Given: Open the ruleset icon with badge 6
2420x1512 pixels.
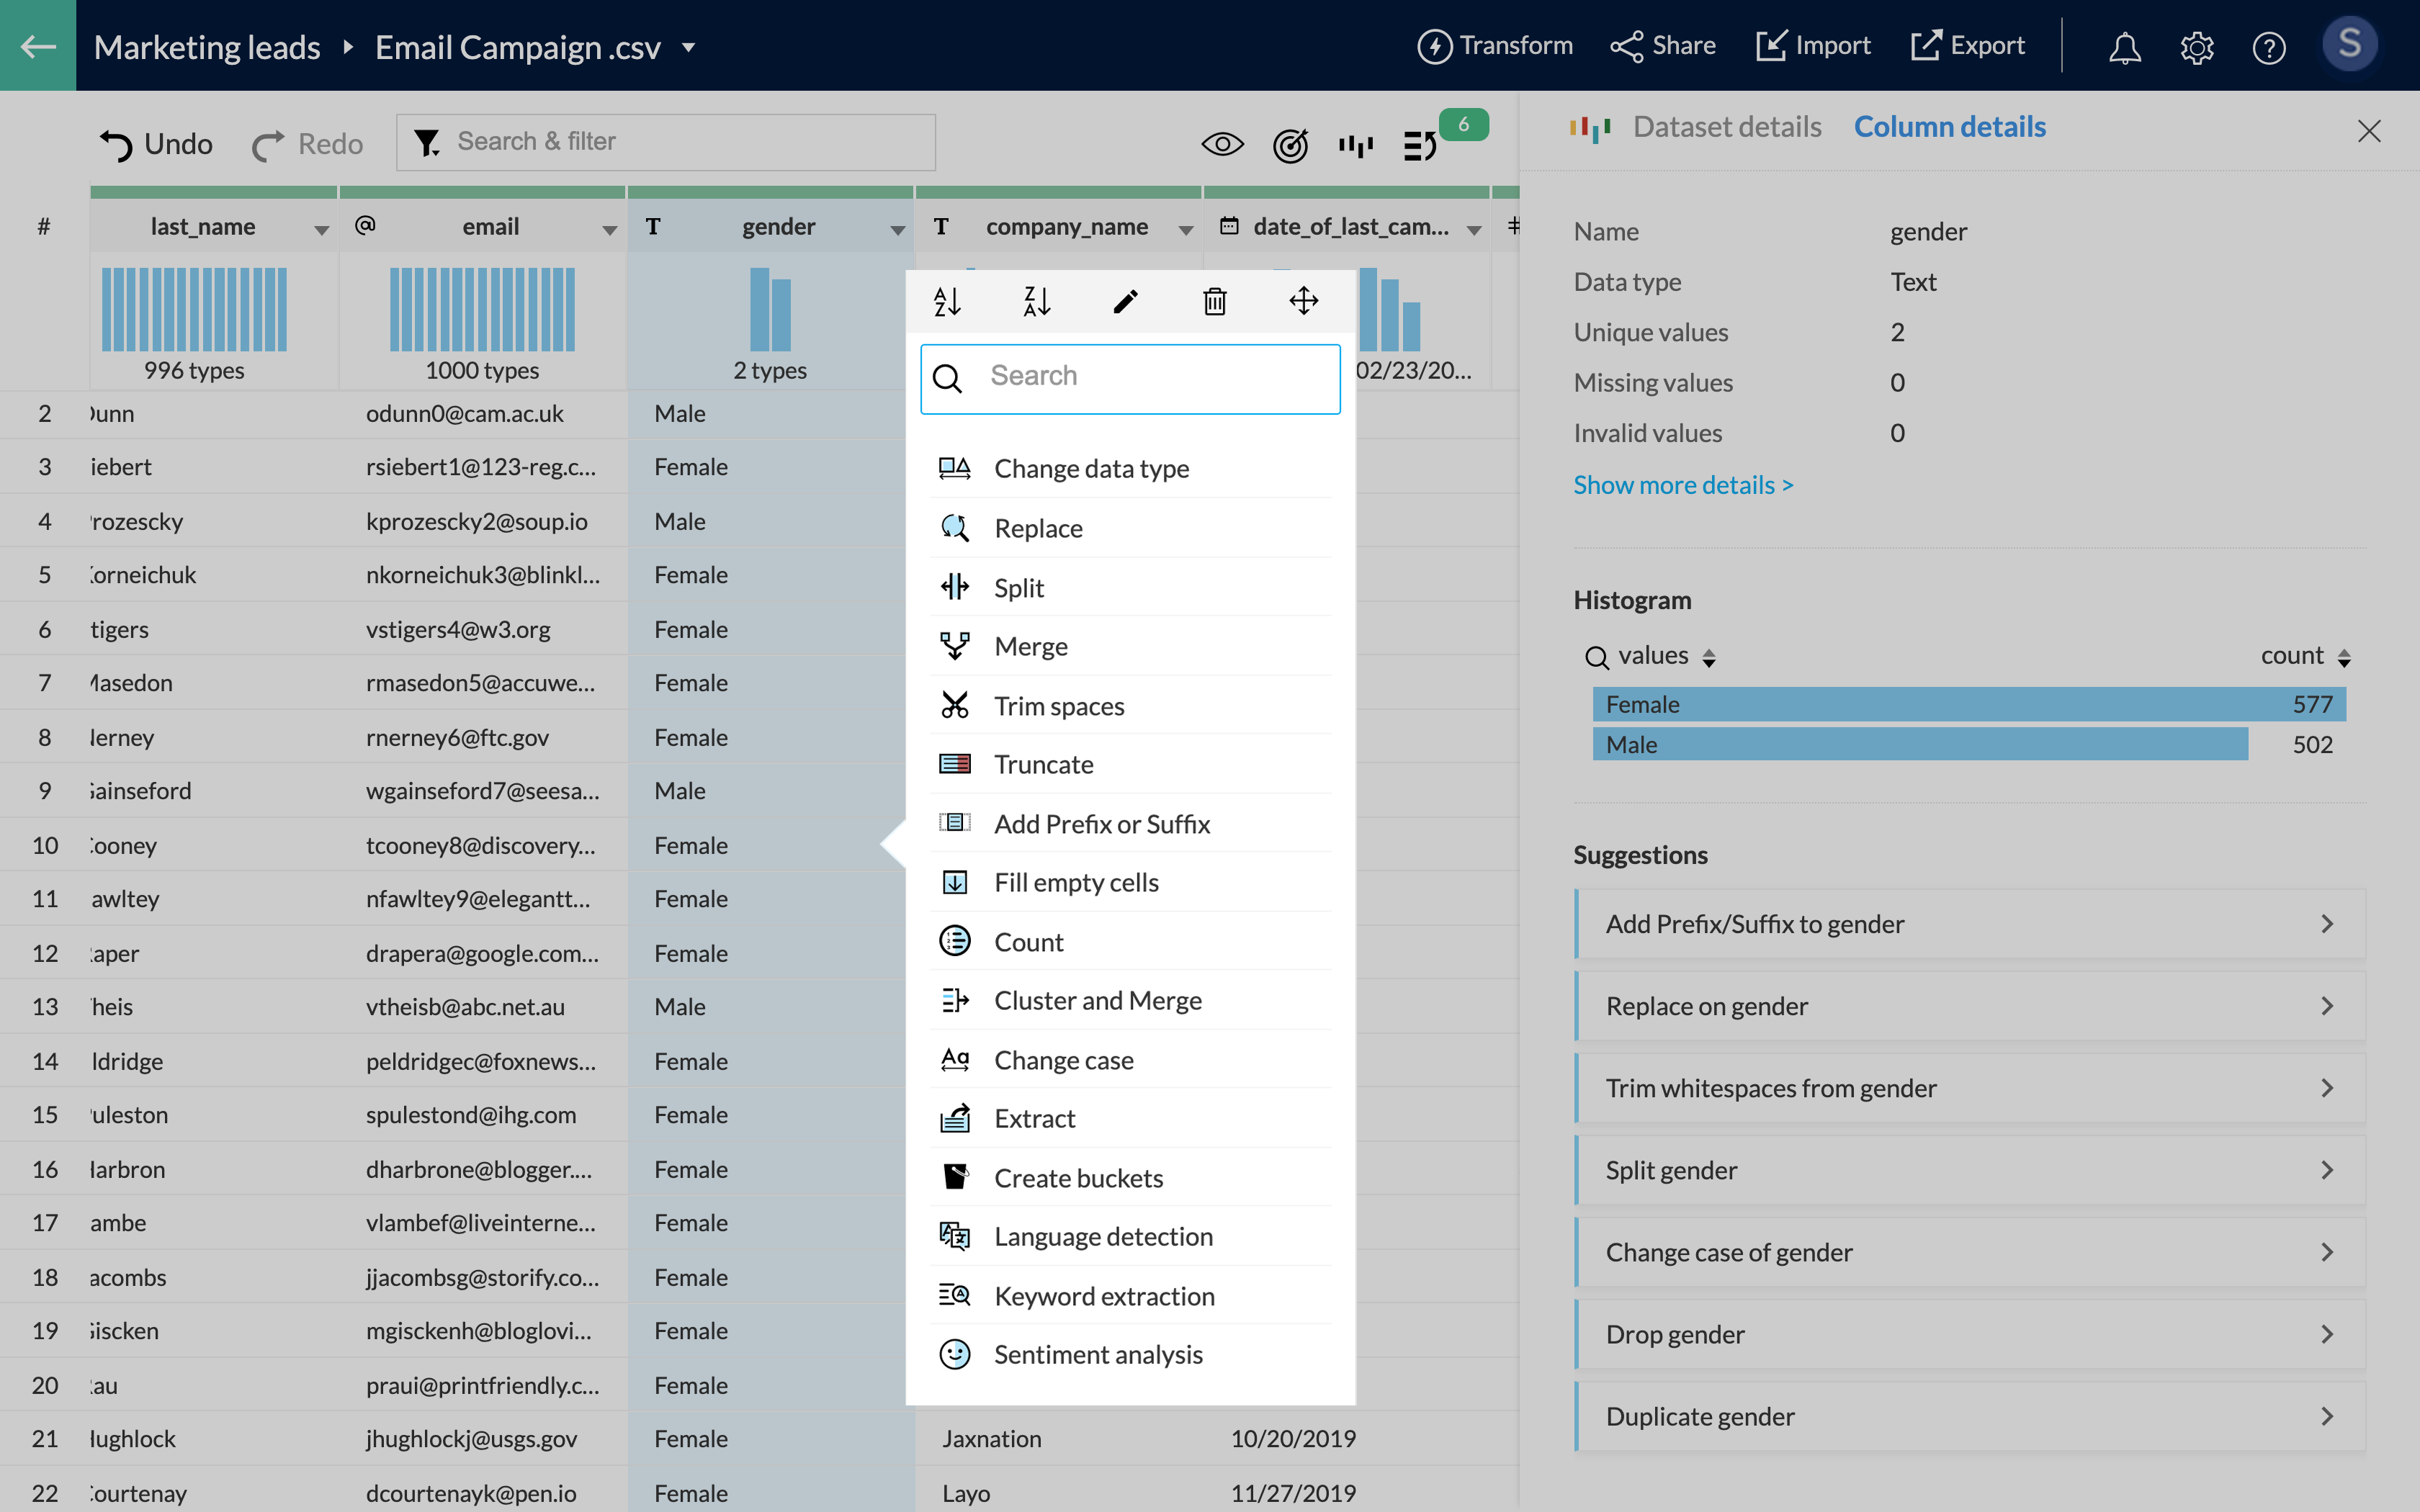Looking at the screenshot, I should [x=1421, y=146].
